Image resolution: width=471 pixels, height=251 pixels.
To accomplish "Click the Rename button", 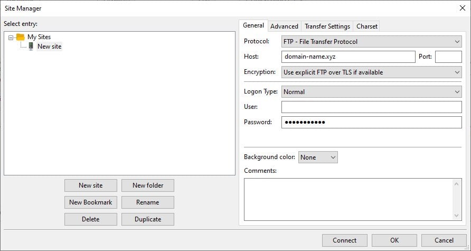I will 148,202.
